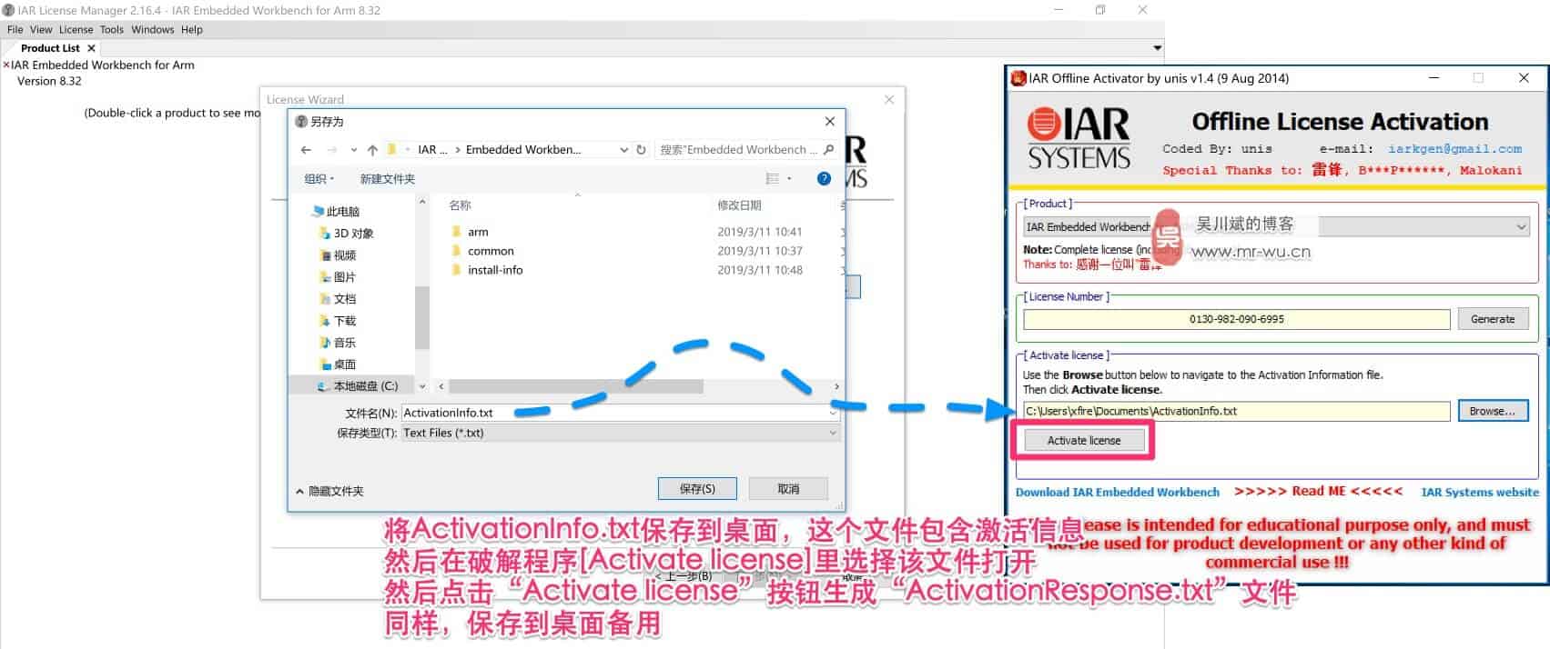Expand the address bar path dropdown
This screenshot has width=1550, height=649.
623,150
